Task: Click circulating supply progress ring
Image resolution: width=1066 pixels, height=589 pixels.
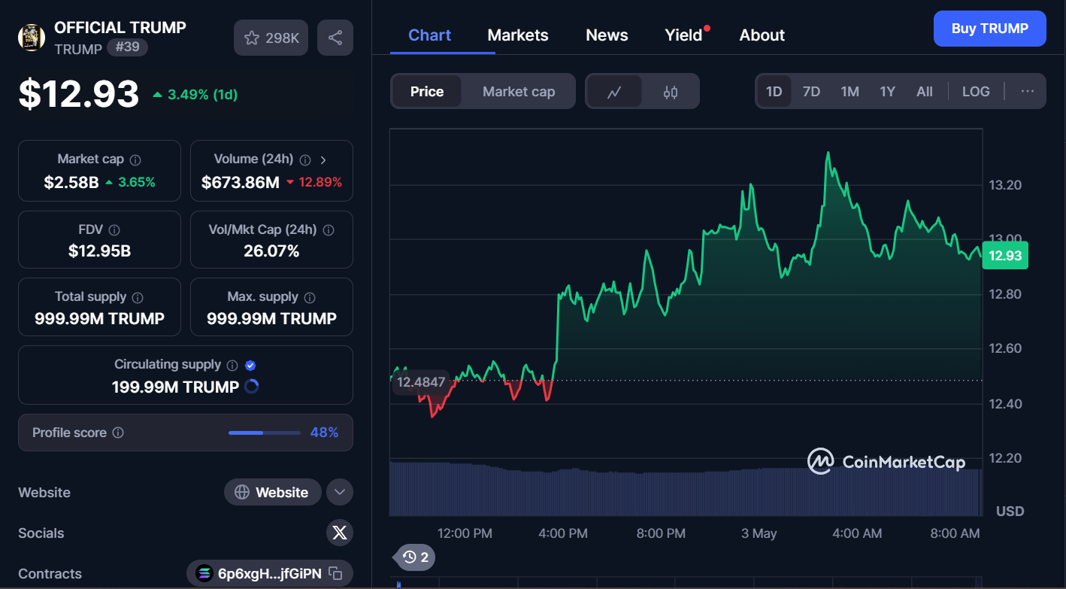Action: click(252, 387)
